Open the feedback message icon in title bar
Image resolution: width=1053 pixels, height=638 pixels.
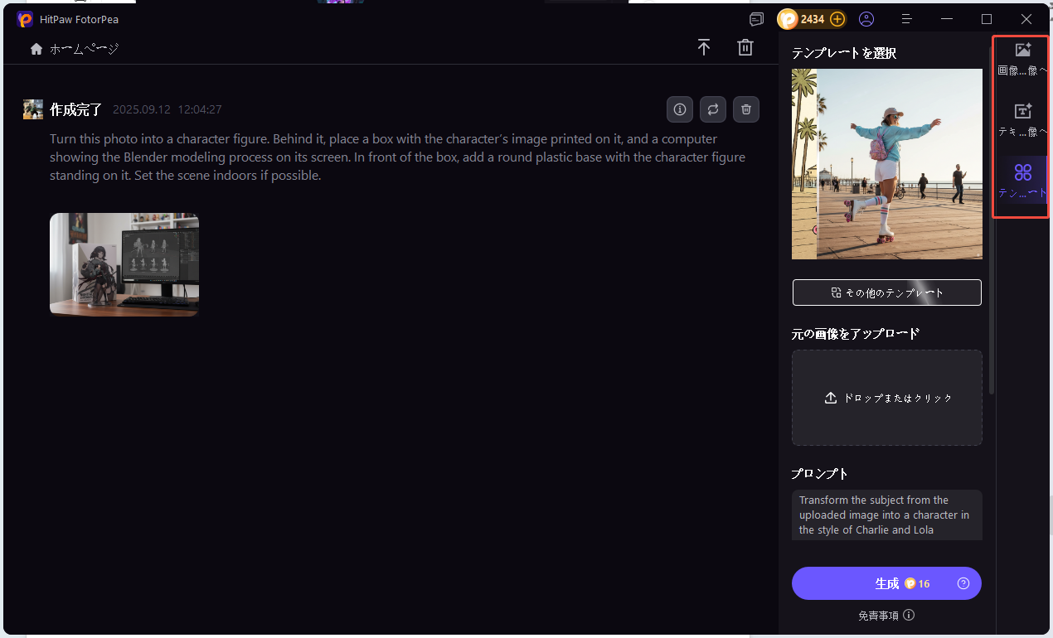point(756,19)
